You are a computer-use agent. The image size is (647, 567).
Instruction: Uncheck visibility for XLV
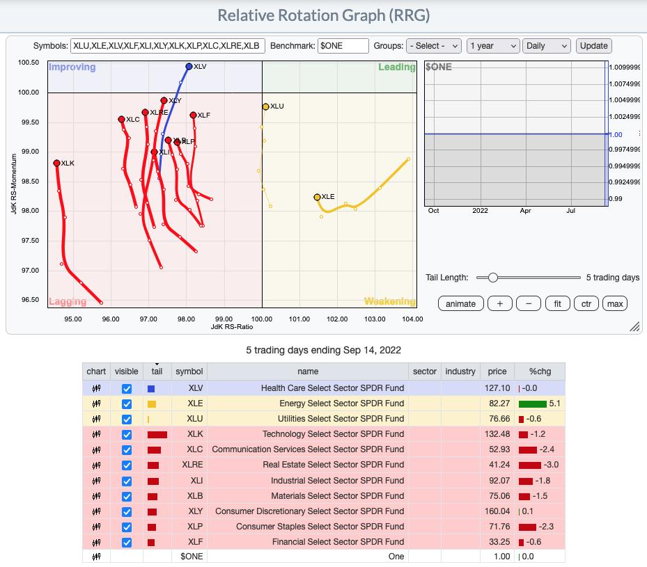[127, 389]
